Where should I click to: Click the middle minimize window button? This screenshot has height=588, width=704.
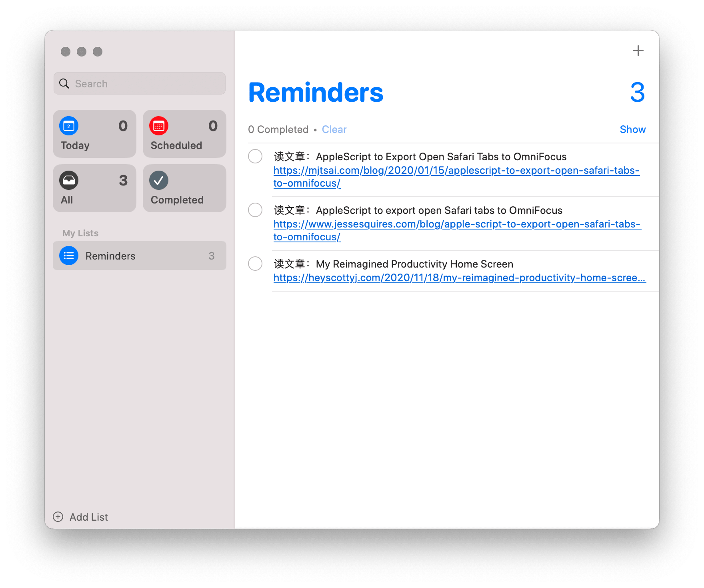[82, 52]
